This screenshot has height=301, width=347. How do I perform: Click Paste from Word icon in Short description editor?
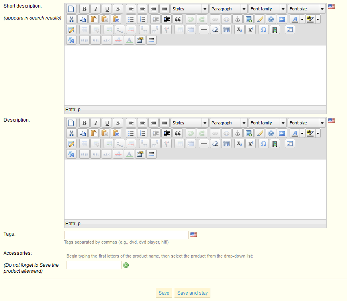(116, 19)
